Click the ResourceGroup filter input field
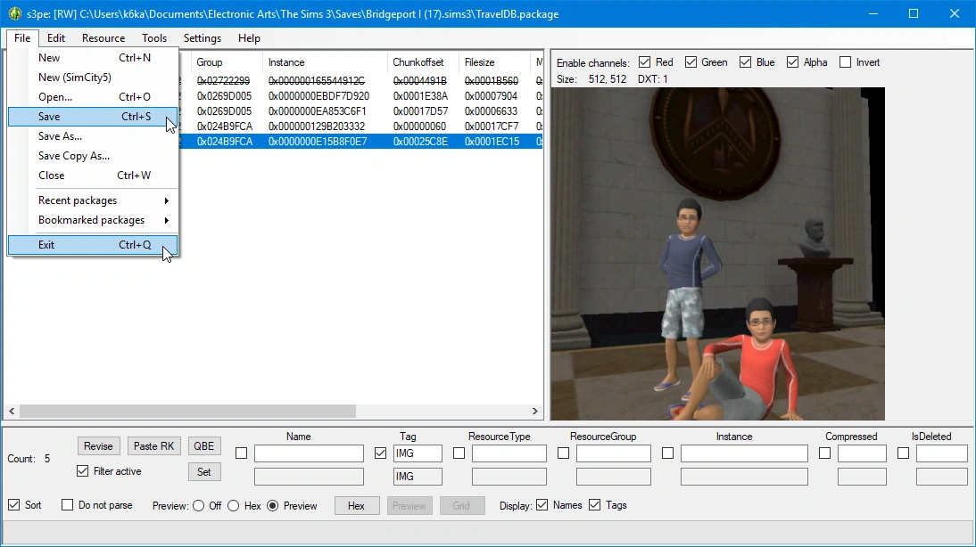The image size is (976, 547). pos(614,453)
